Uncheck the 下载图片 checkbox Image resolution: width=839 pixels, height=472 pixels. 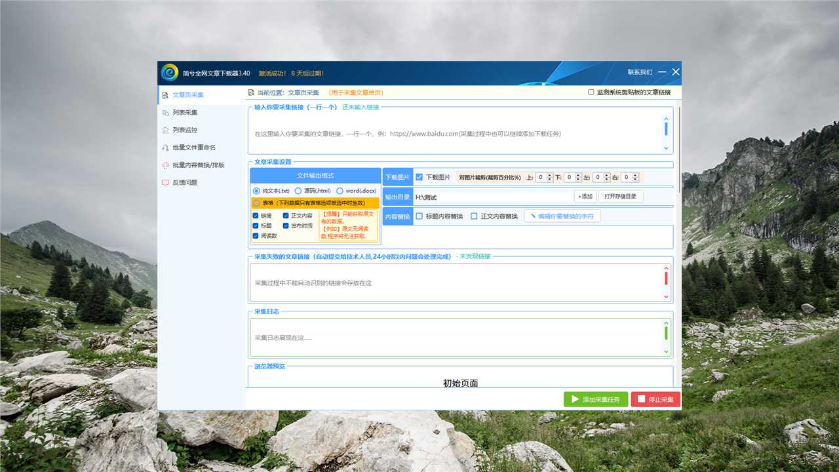click(419, 177)
